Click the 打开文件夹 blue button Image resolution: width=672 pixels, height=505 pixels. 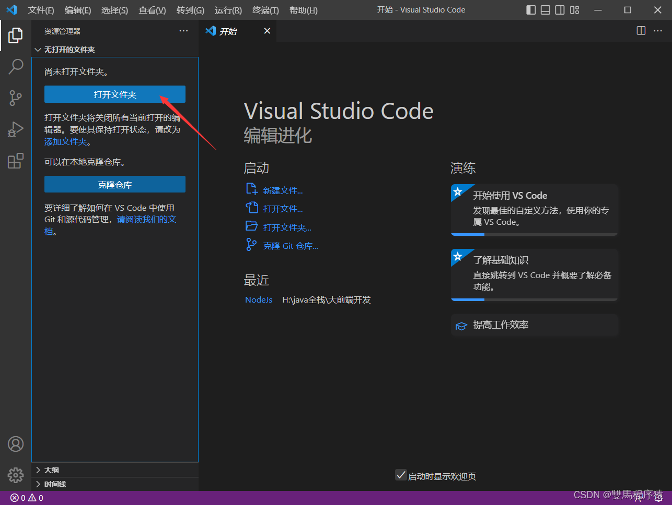pos(115,94)
